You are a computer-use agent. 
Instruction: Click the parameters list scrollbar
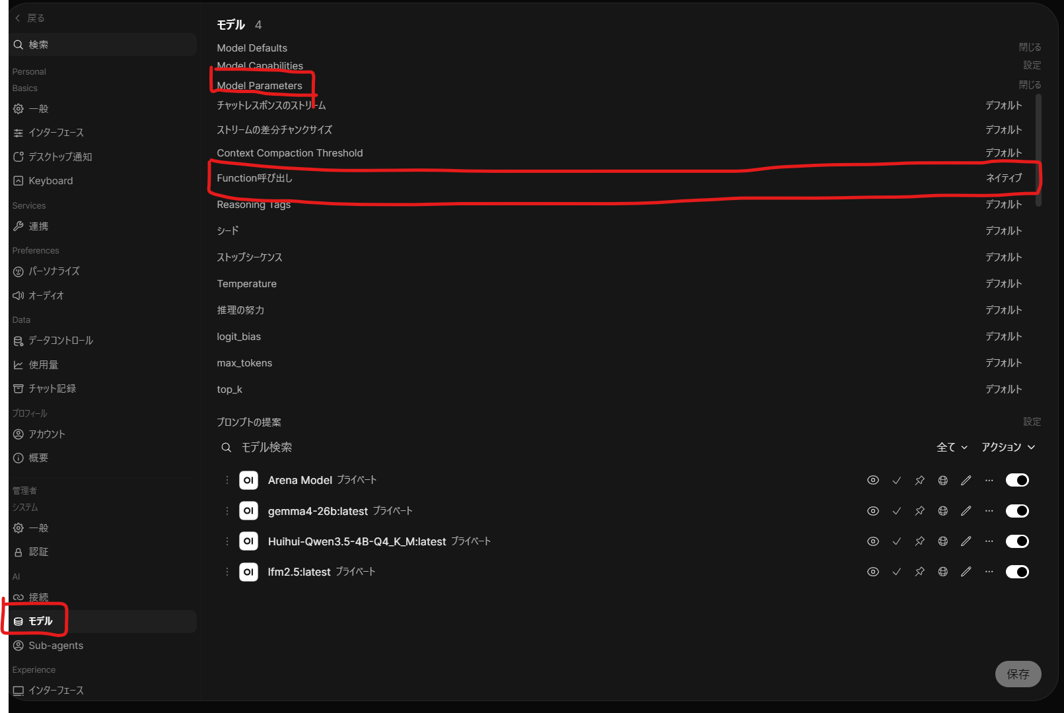pyautogui.click(x=1039, y=151)
